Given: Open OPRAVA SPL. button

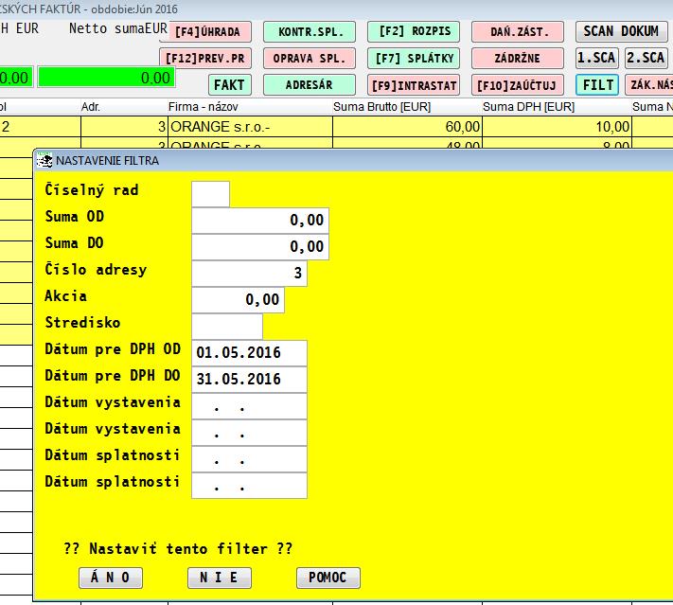Looking at the screenshot, I should point(310,59).
